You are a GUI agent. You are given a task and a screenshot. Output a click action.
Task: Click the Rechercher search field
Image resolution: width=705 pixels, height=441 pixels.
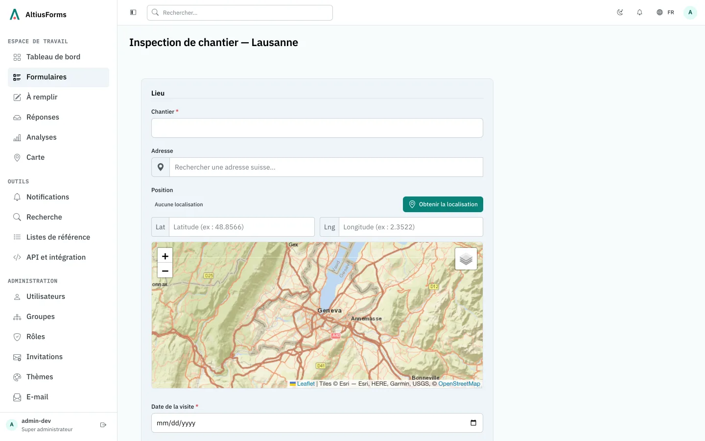point(240,13)
